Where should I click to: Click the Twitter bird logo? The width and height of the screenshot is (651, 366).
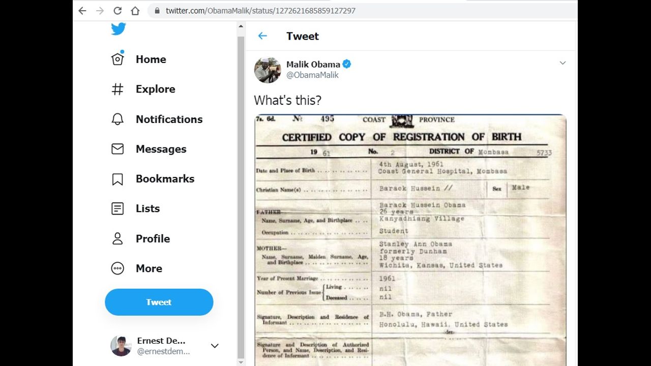pyautogui.click(x=119, y=29)
